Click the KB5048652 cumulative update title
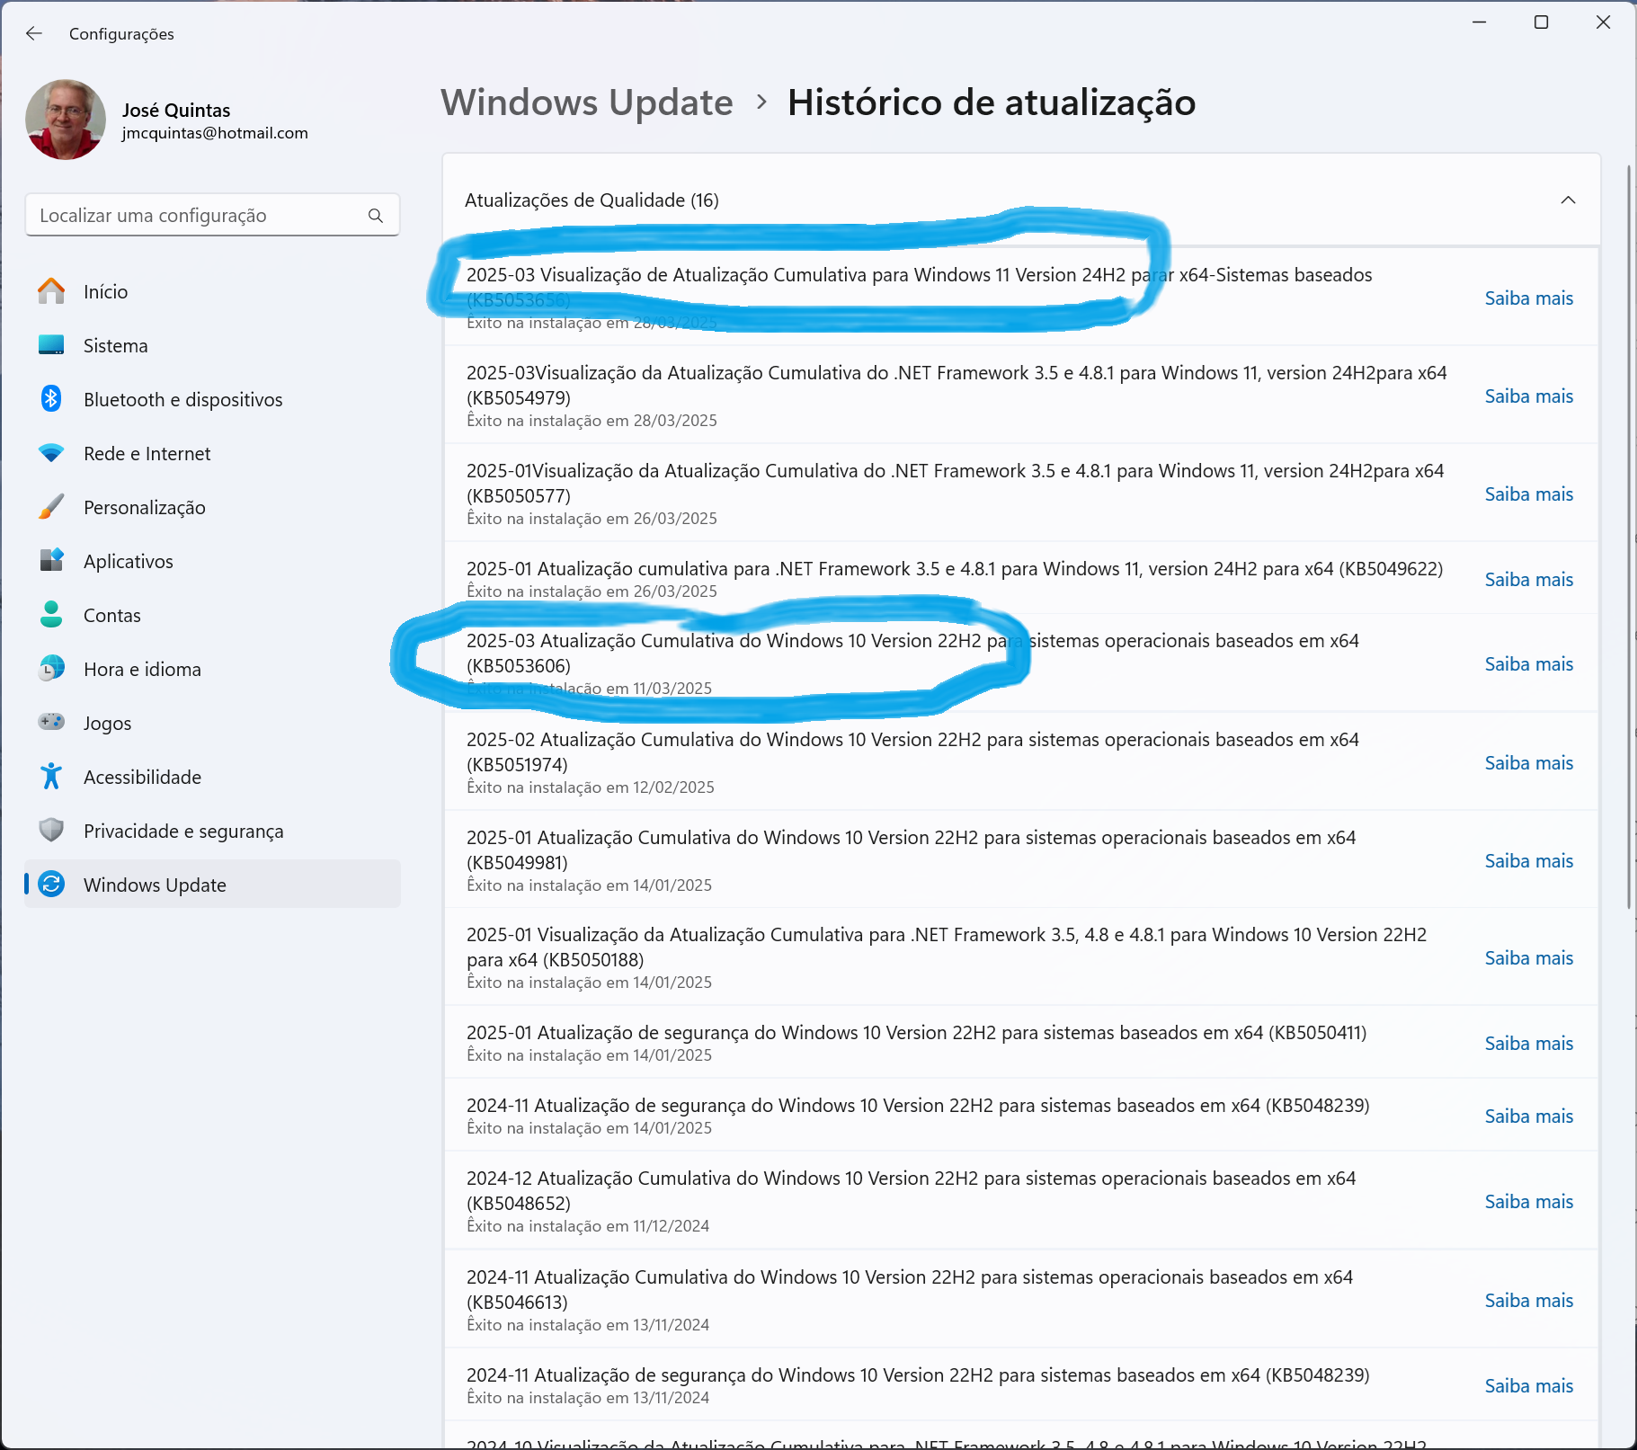The image size is (1637, 1450). (911, 1190)
